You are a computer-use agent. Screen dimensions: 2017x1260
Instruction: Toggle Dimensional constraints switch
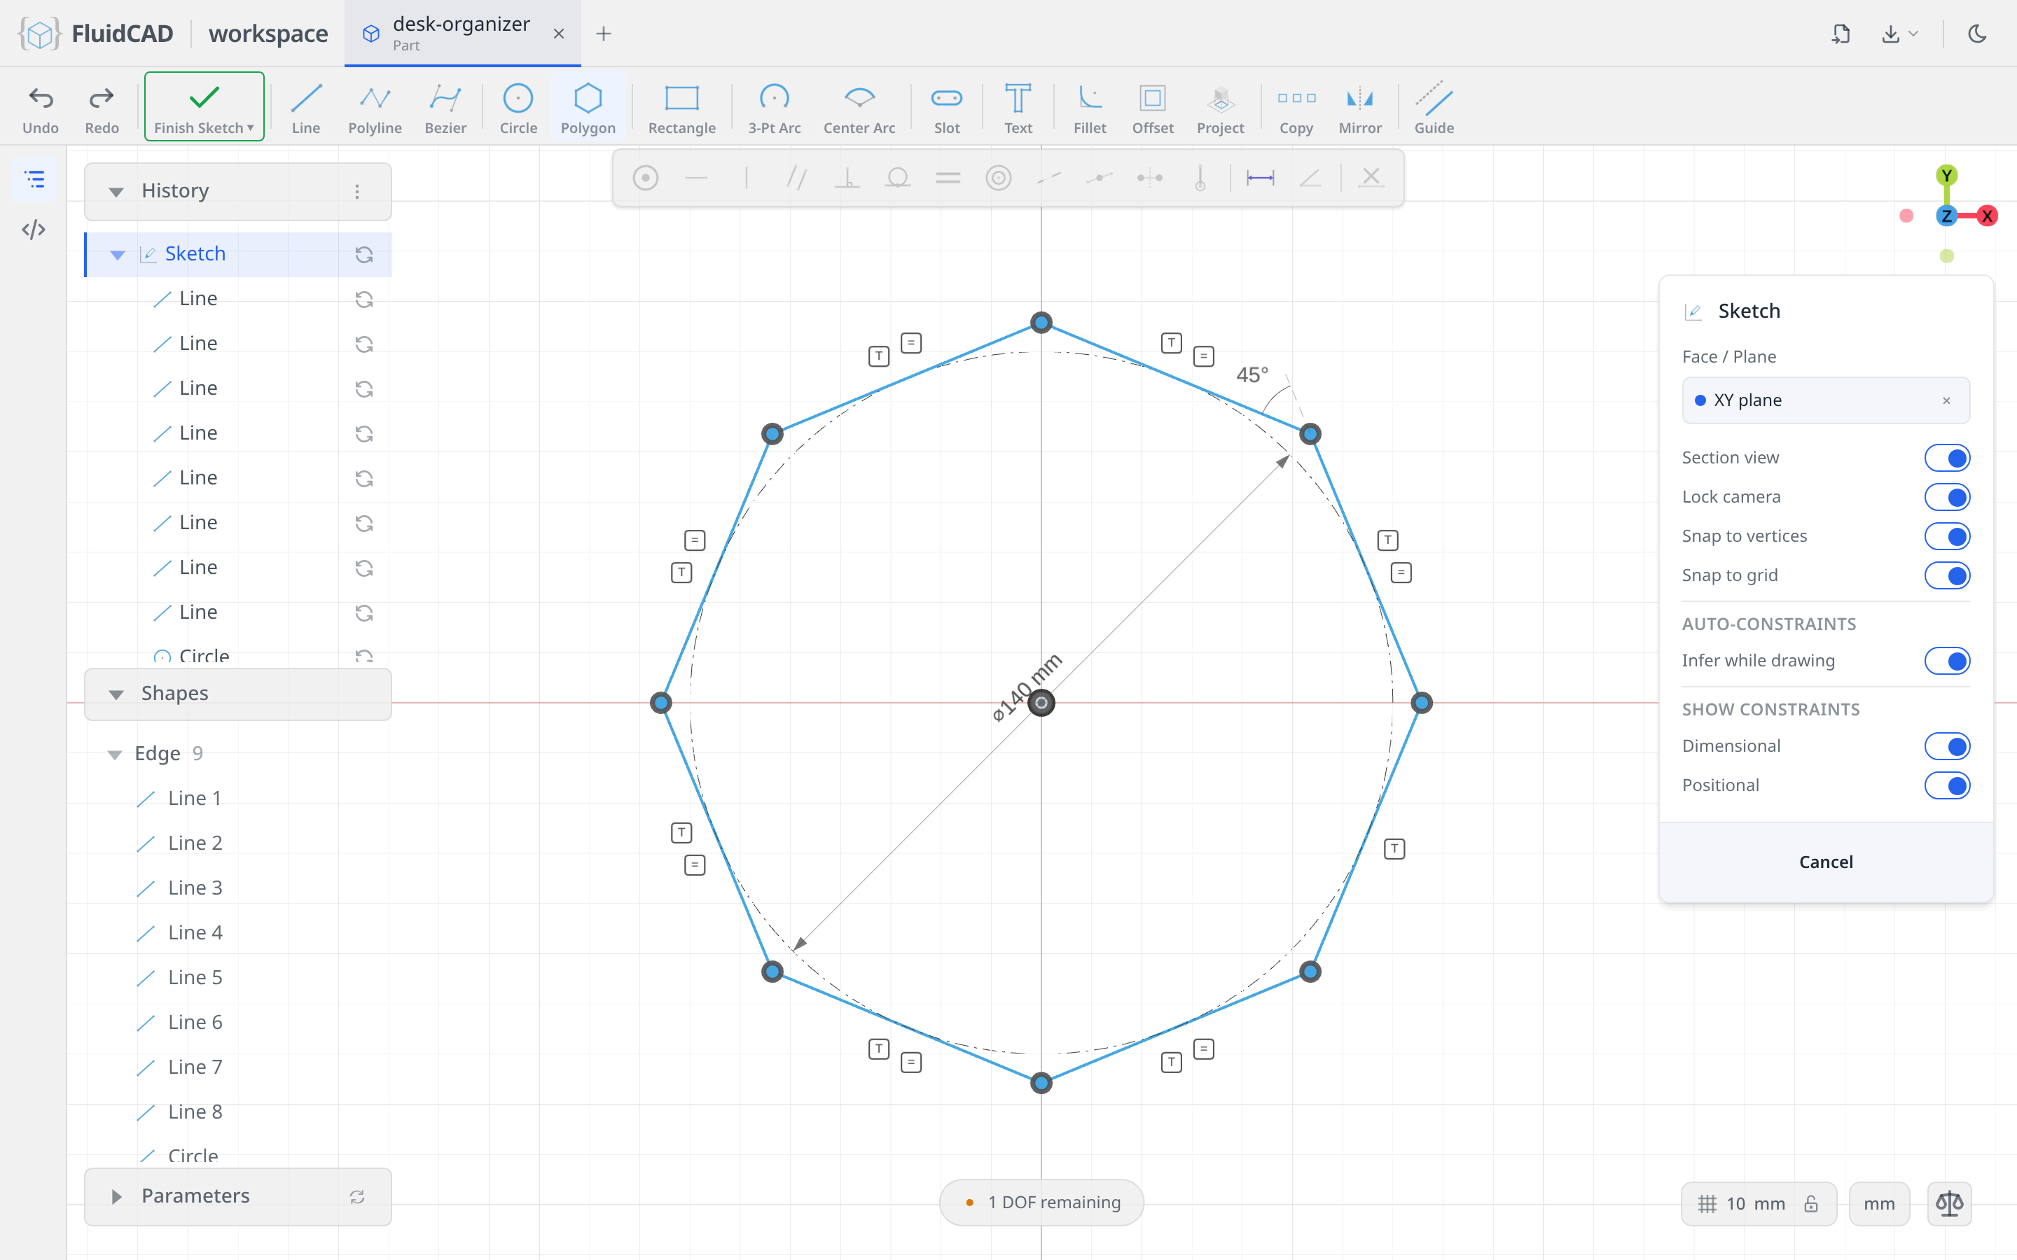click(1947, 747)
